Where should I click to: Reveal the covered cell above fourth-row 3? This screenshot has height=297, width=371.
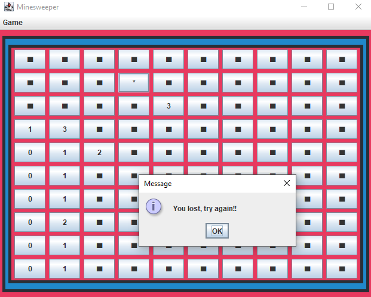65,106
